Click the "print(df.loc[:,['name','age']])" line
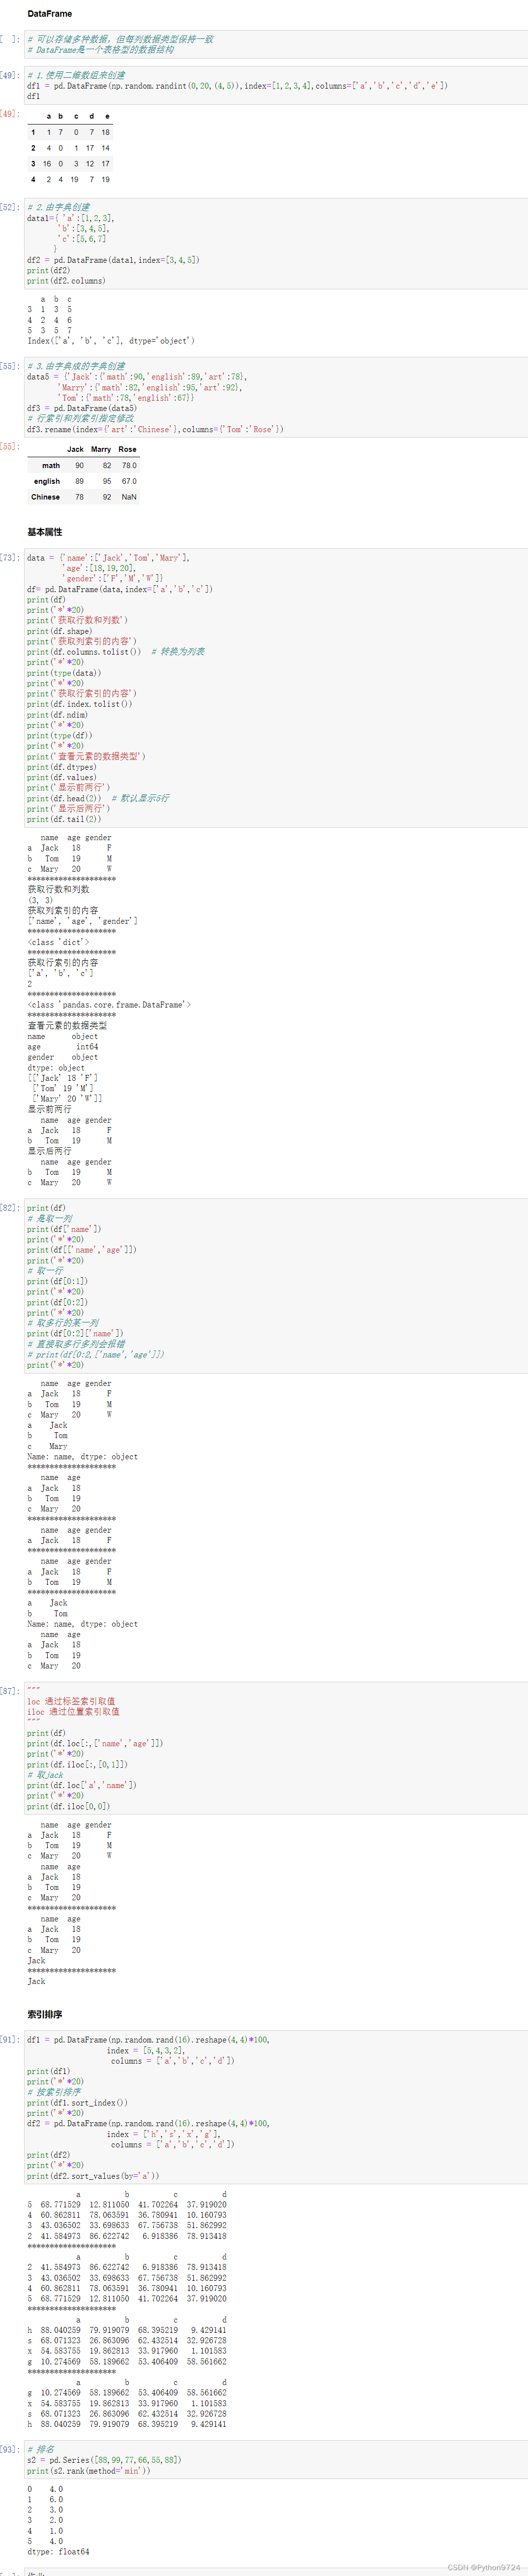Screen dimensions: 528x2576 click(x=95, y=1743)
